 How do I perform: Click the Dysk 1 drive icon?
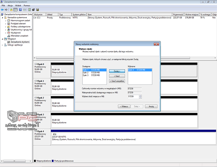[36, 81]
